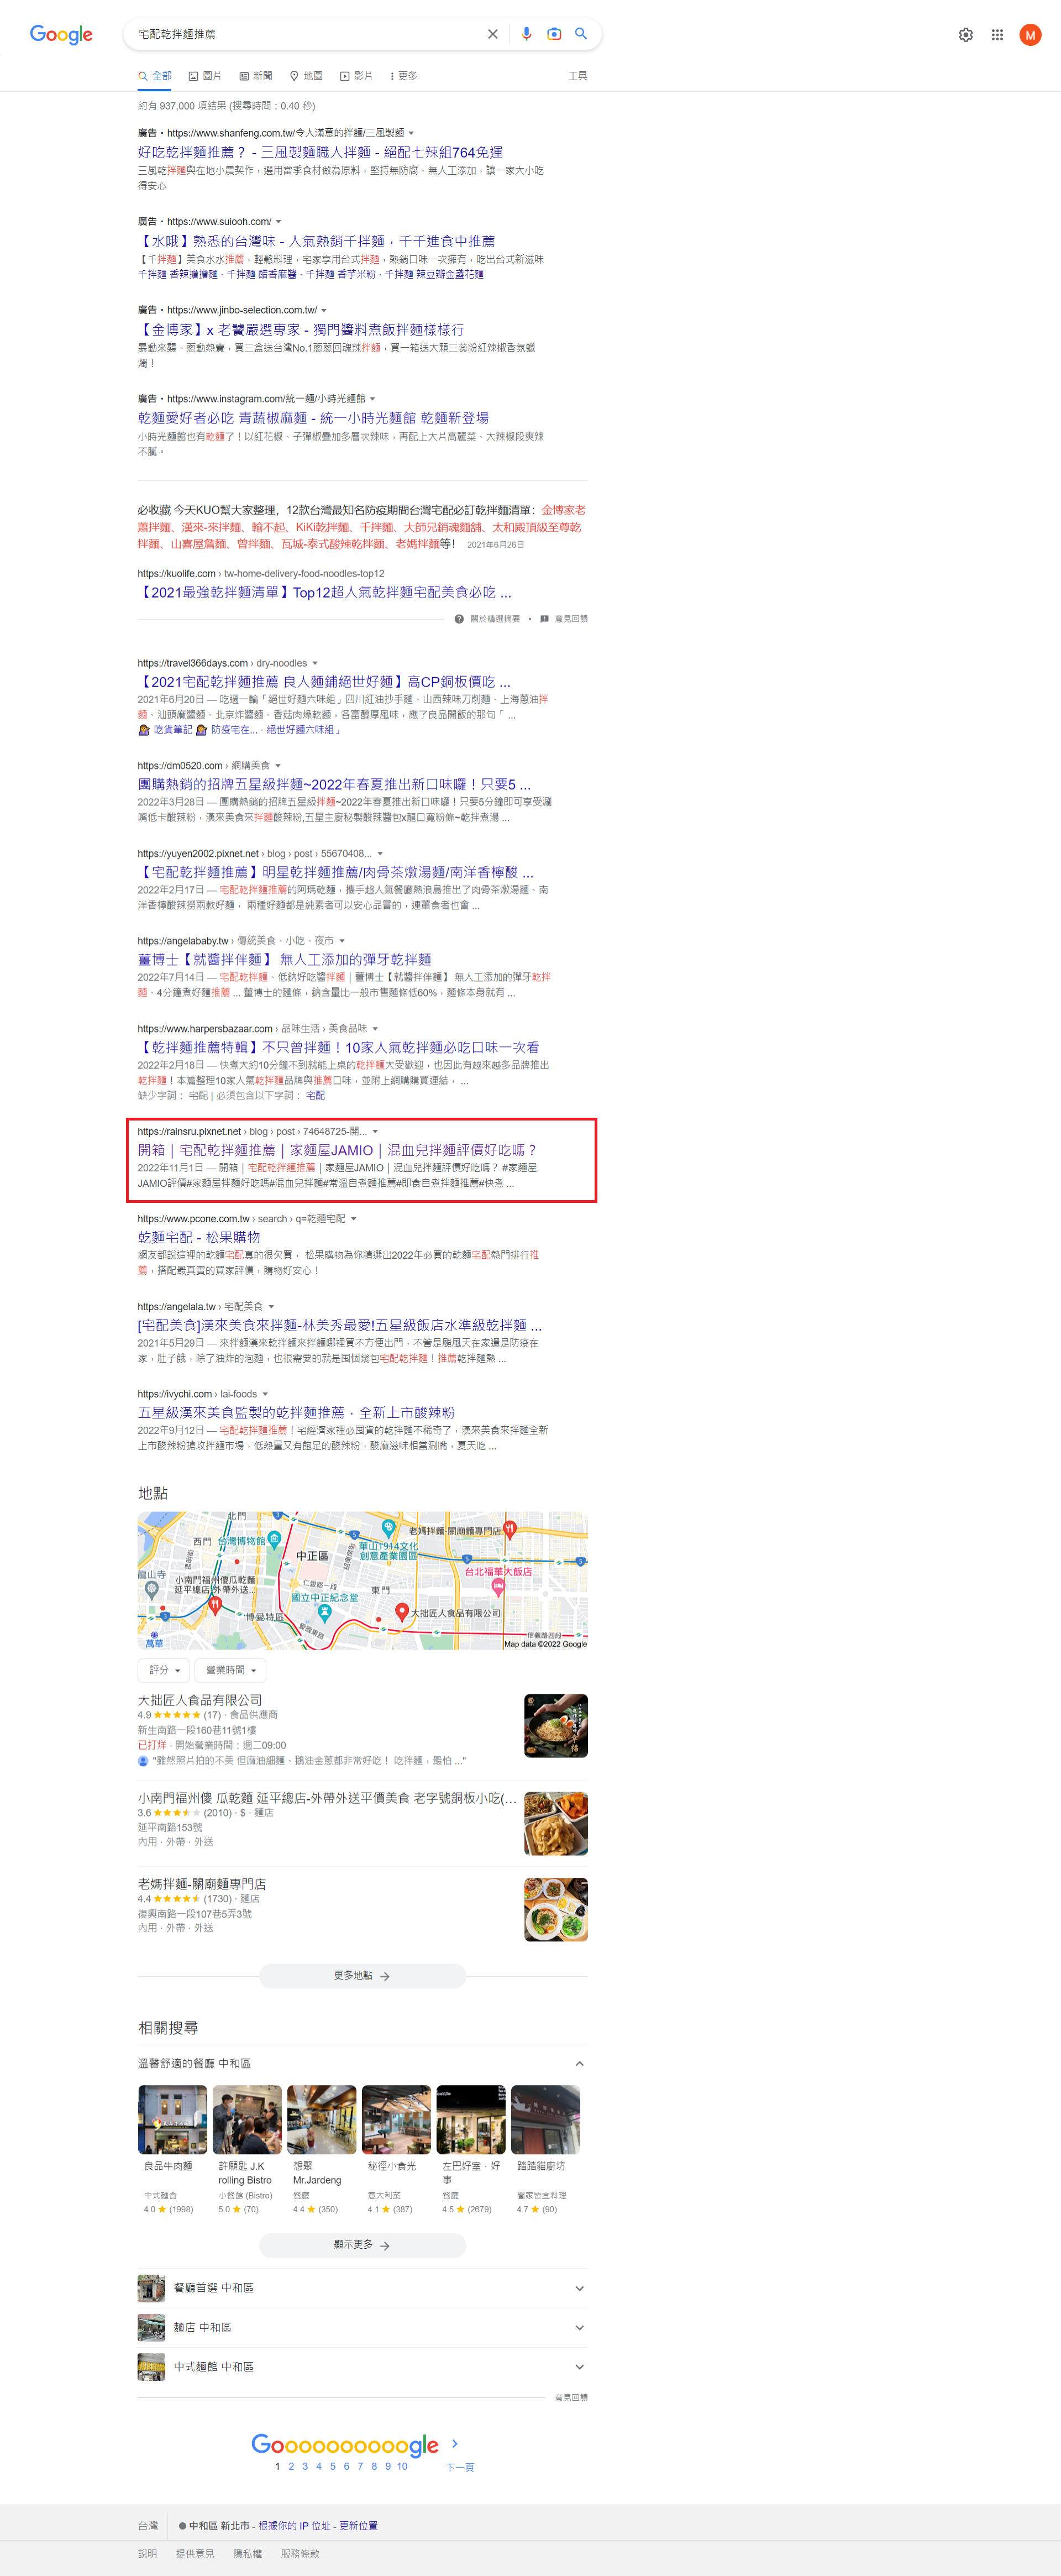Open 大拙匠人食品有限公司 place listing
Image resolution: width=1061 pixels, height=2576 pixels.
tap(200, 1700)
